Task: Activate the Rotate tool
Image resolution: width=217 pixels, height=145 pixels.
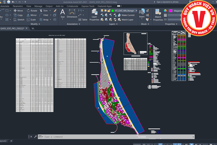Action: [31, 11]
